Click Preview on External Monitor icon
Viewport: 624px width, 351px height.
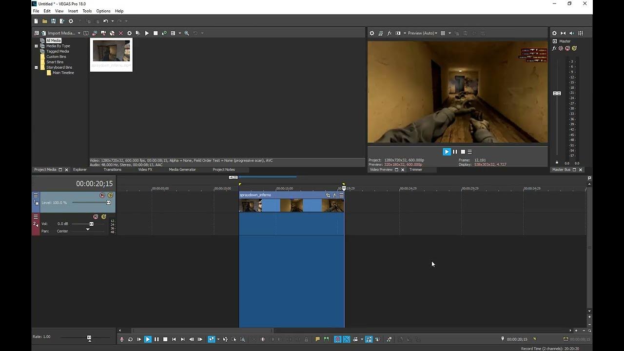coord(381,33)
